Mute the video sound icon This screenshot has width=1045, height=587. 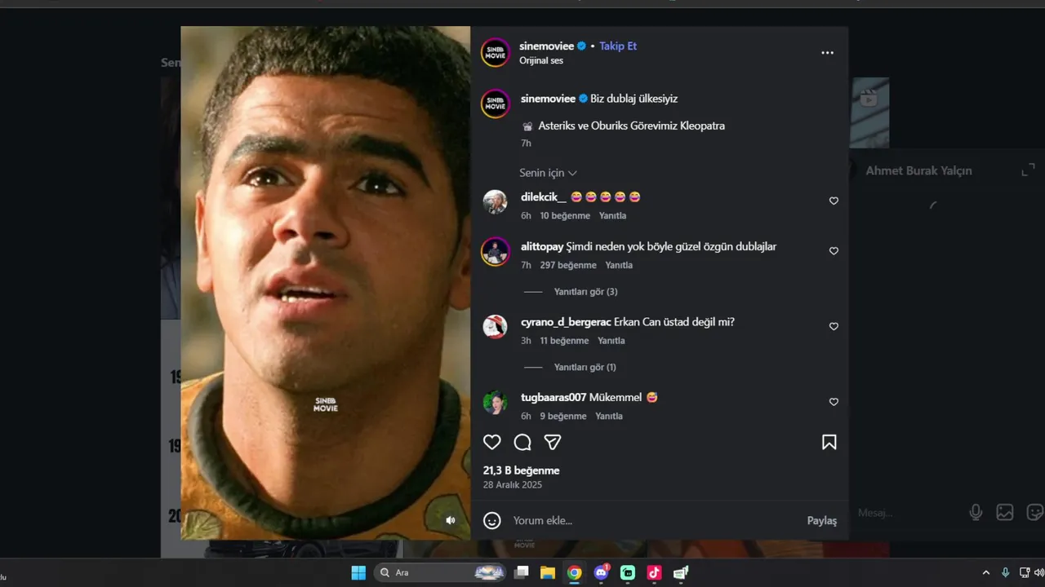tap(450, 520)
